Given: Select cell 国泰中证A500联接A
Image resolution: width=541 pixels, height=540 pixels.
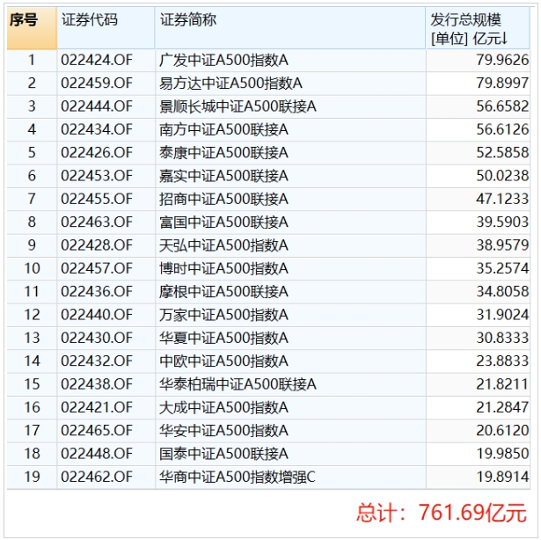Looking at the screenshot, I should tap(290, 454).
